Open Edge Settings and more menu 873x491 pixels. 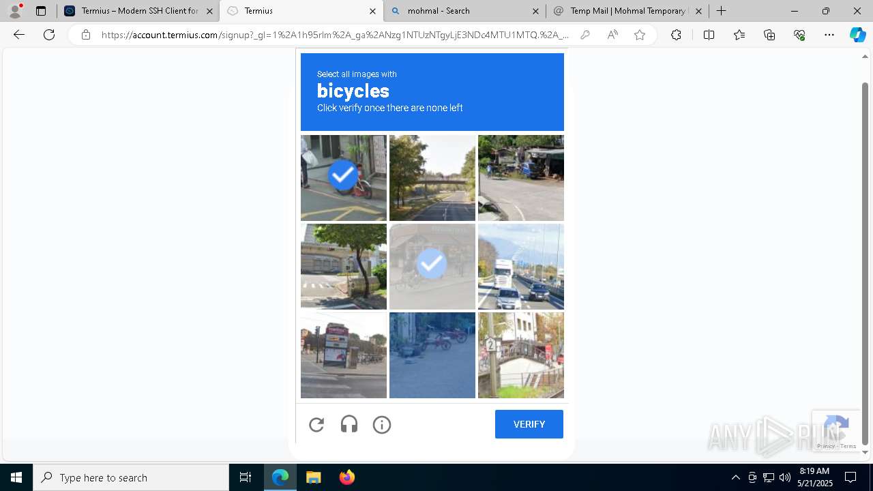(829, 35)
